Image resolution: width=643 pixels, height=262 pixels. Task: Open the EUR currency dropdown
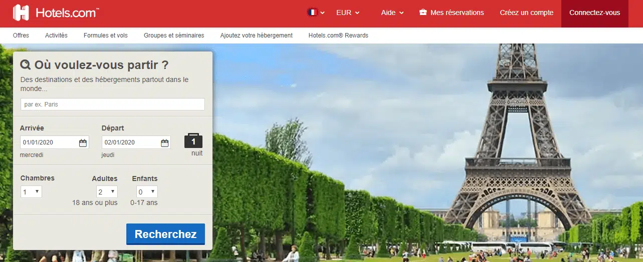tap(348, 12)
